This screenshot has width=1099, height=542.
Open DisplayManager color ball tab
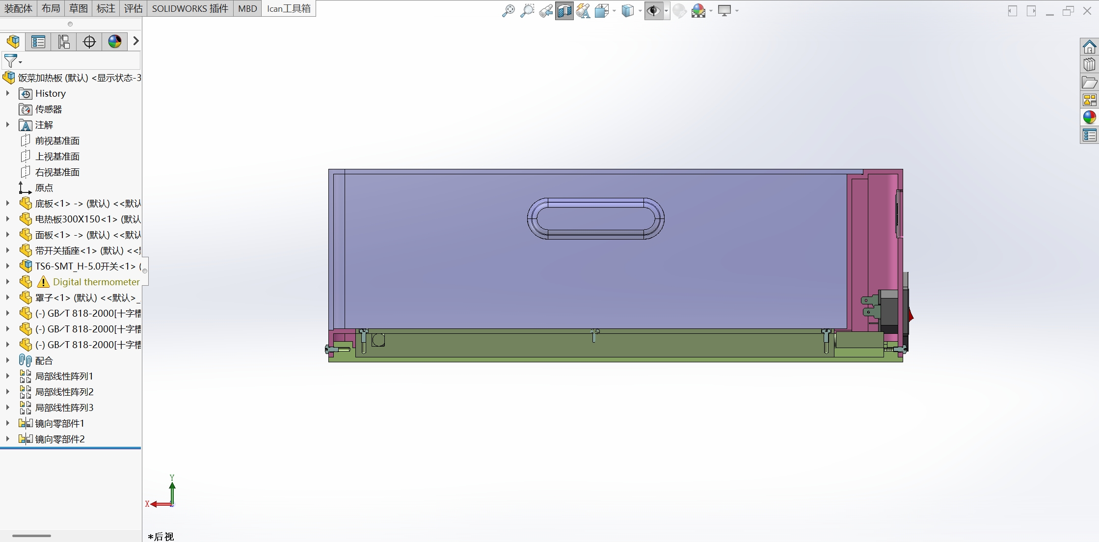point(115,42)
